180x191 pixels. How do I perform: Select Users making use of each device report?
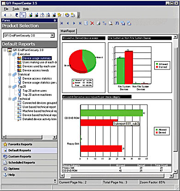[x=40, y=62]
